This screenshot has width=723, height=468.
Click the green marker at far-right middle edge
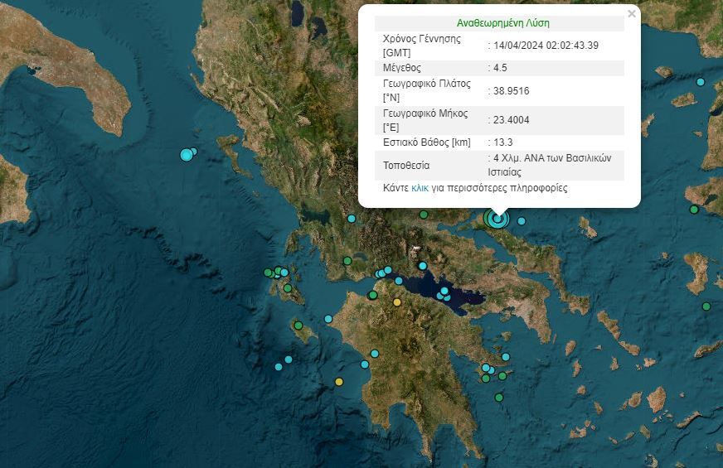(694, 210)
